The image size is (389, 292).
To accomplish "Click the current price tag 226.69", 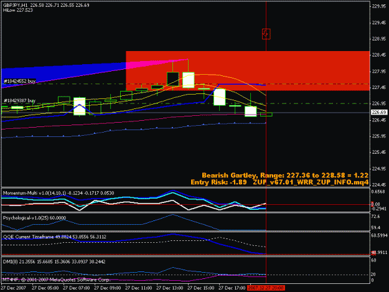I will [379, 113].
